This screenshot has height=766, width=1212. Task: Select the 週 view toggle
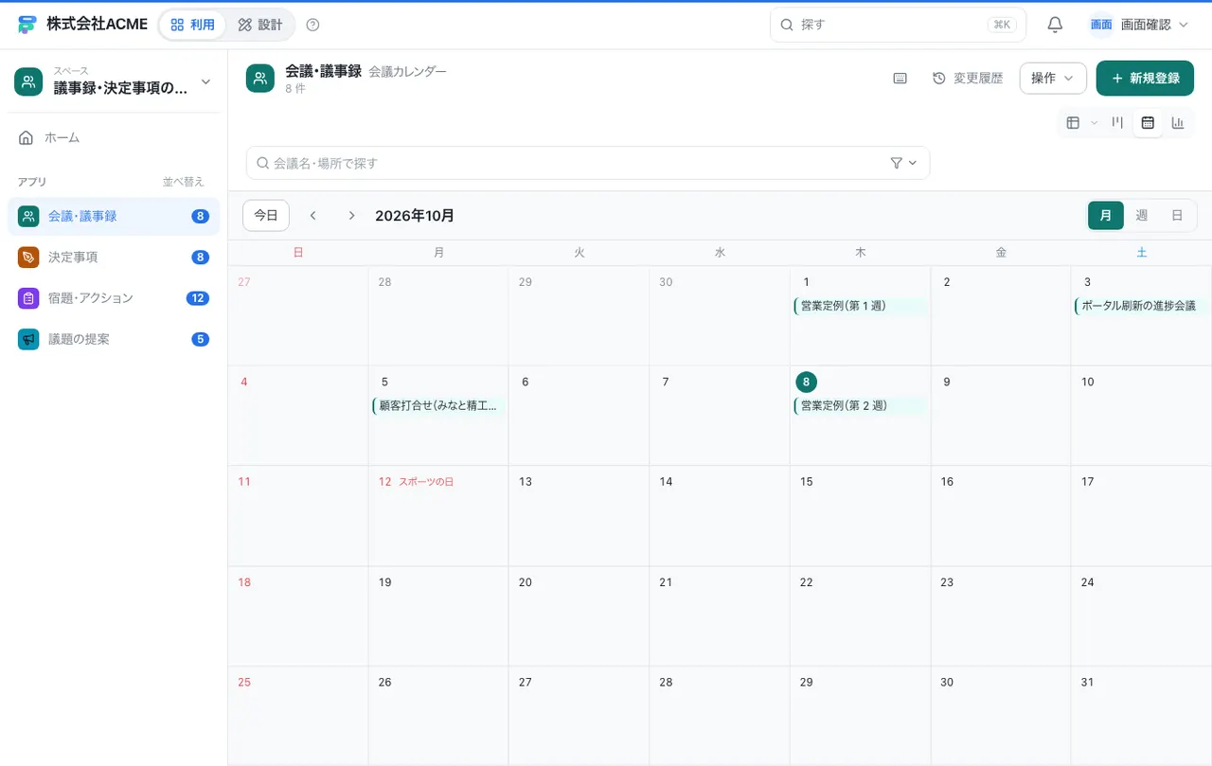(1142, 216)
